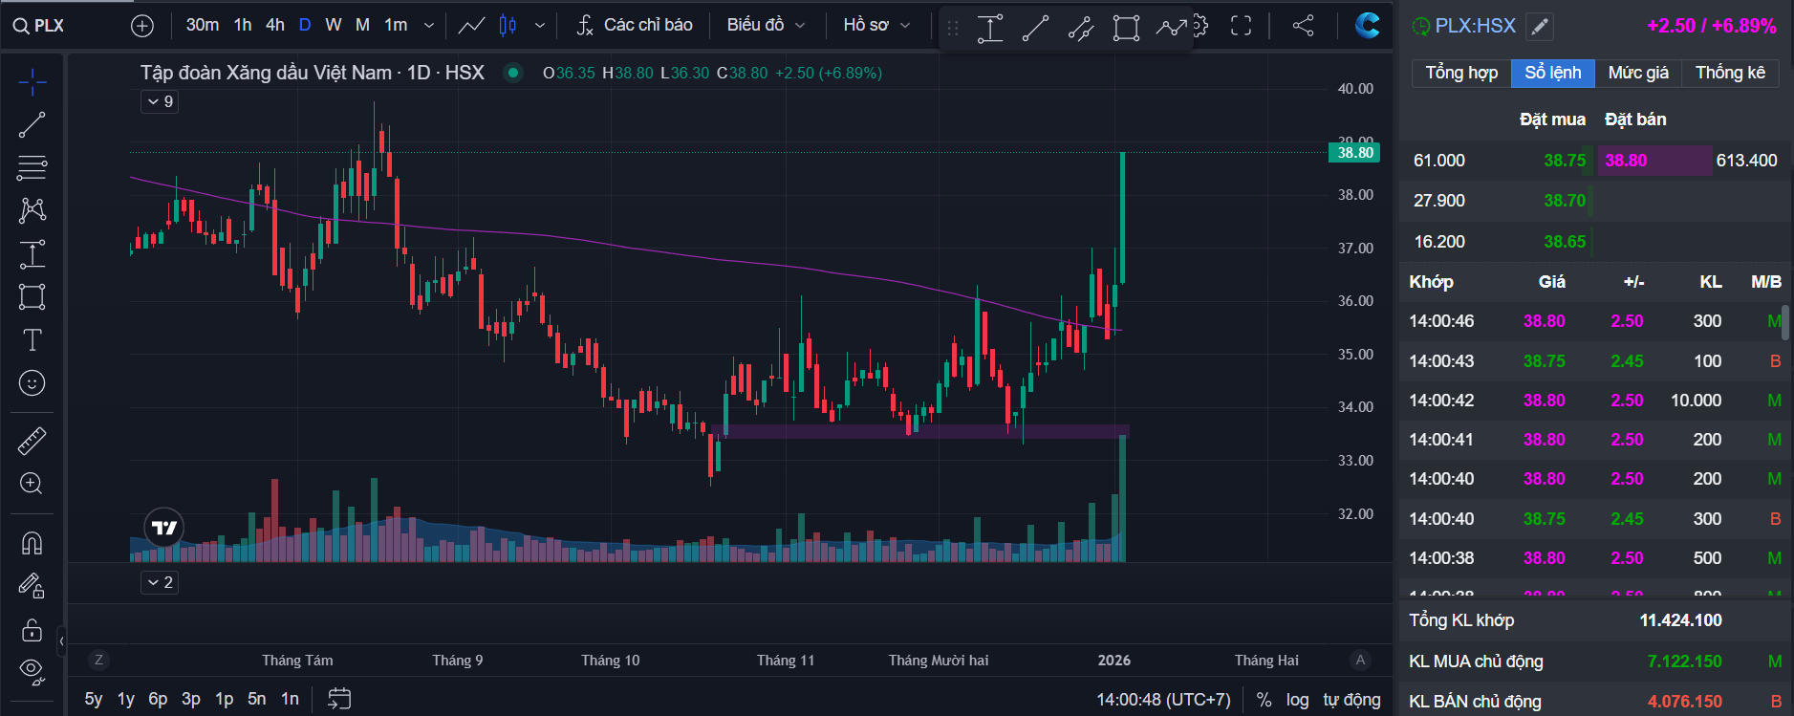Select the D daily timeframe
The image size is (1794, 716).
pyautogui.click(x=305, y=25)
